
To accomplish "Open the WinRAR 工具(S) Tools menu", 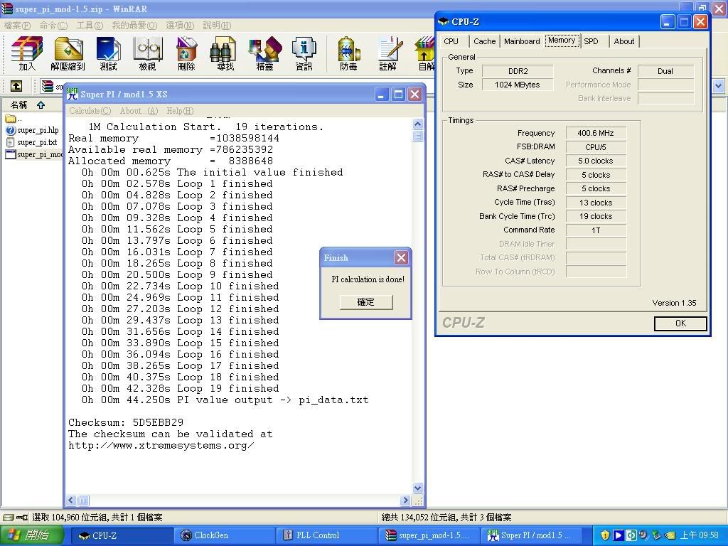I will tap(90, 25).
